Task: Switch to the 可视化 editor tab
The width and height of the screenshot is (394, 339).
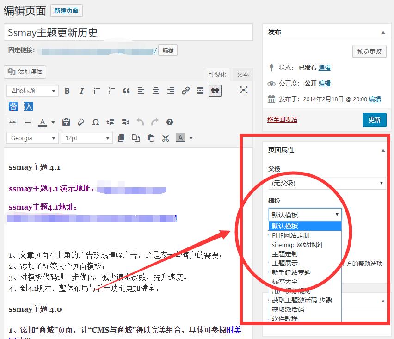Action: pyautogui.click(x=217, y=74)
